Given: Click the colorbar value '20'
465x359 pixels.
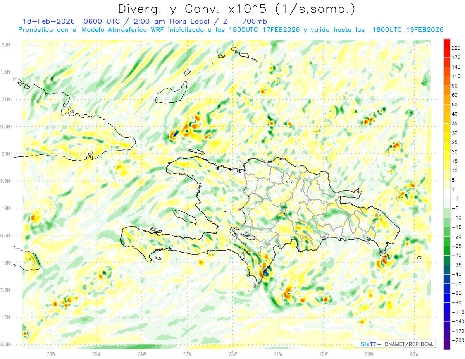Looking at the screenshot, I should coord(455,152).
